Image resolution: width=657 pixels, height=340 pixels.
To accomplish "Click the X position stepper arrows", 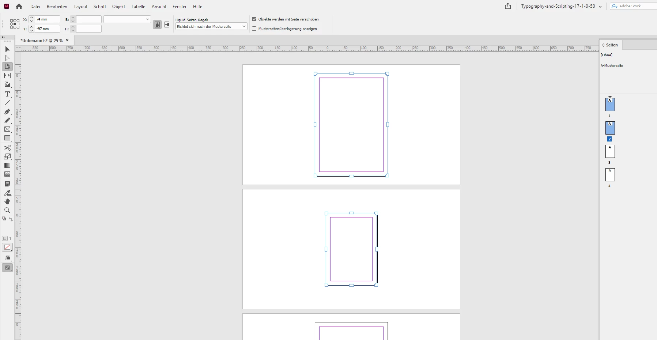I will (x=32, y=19).
